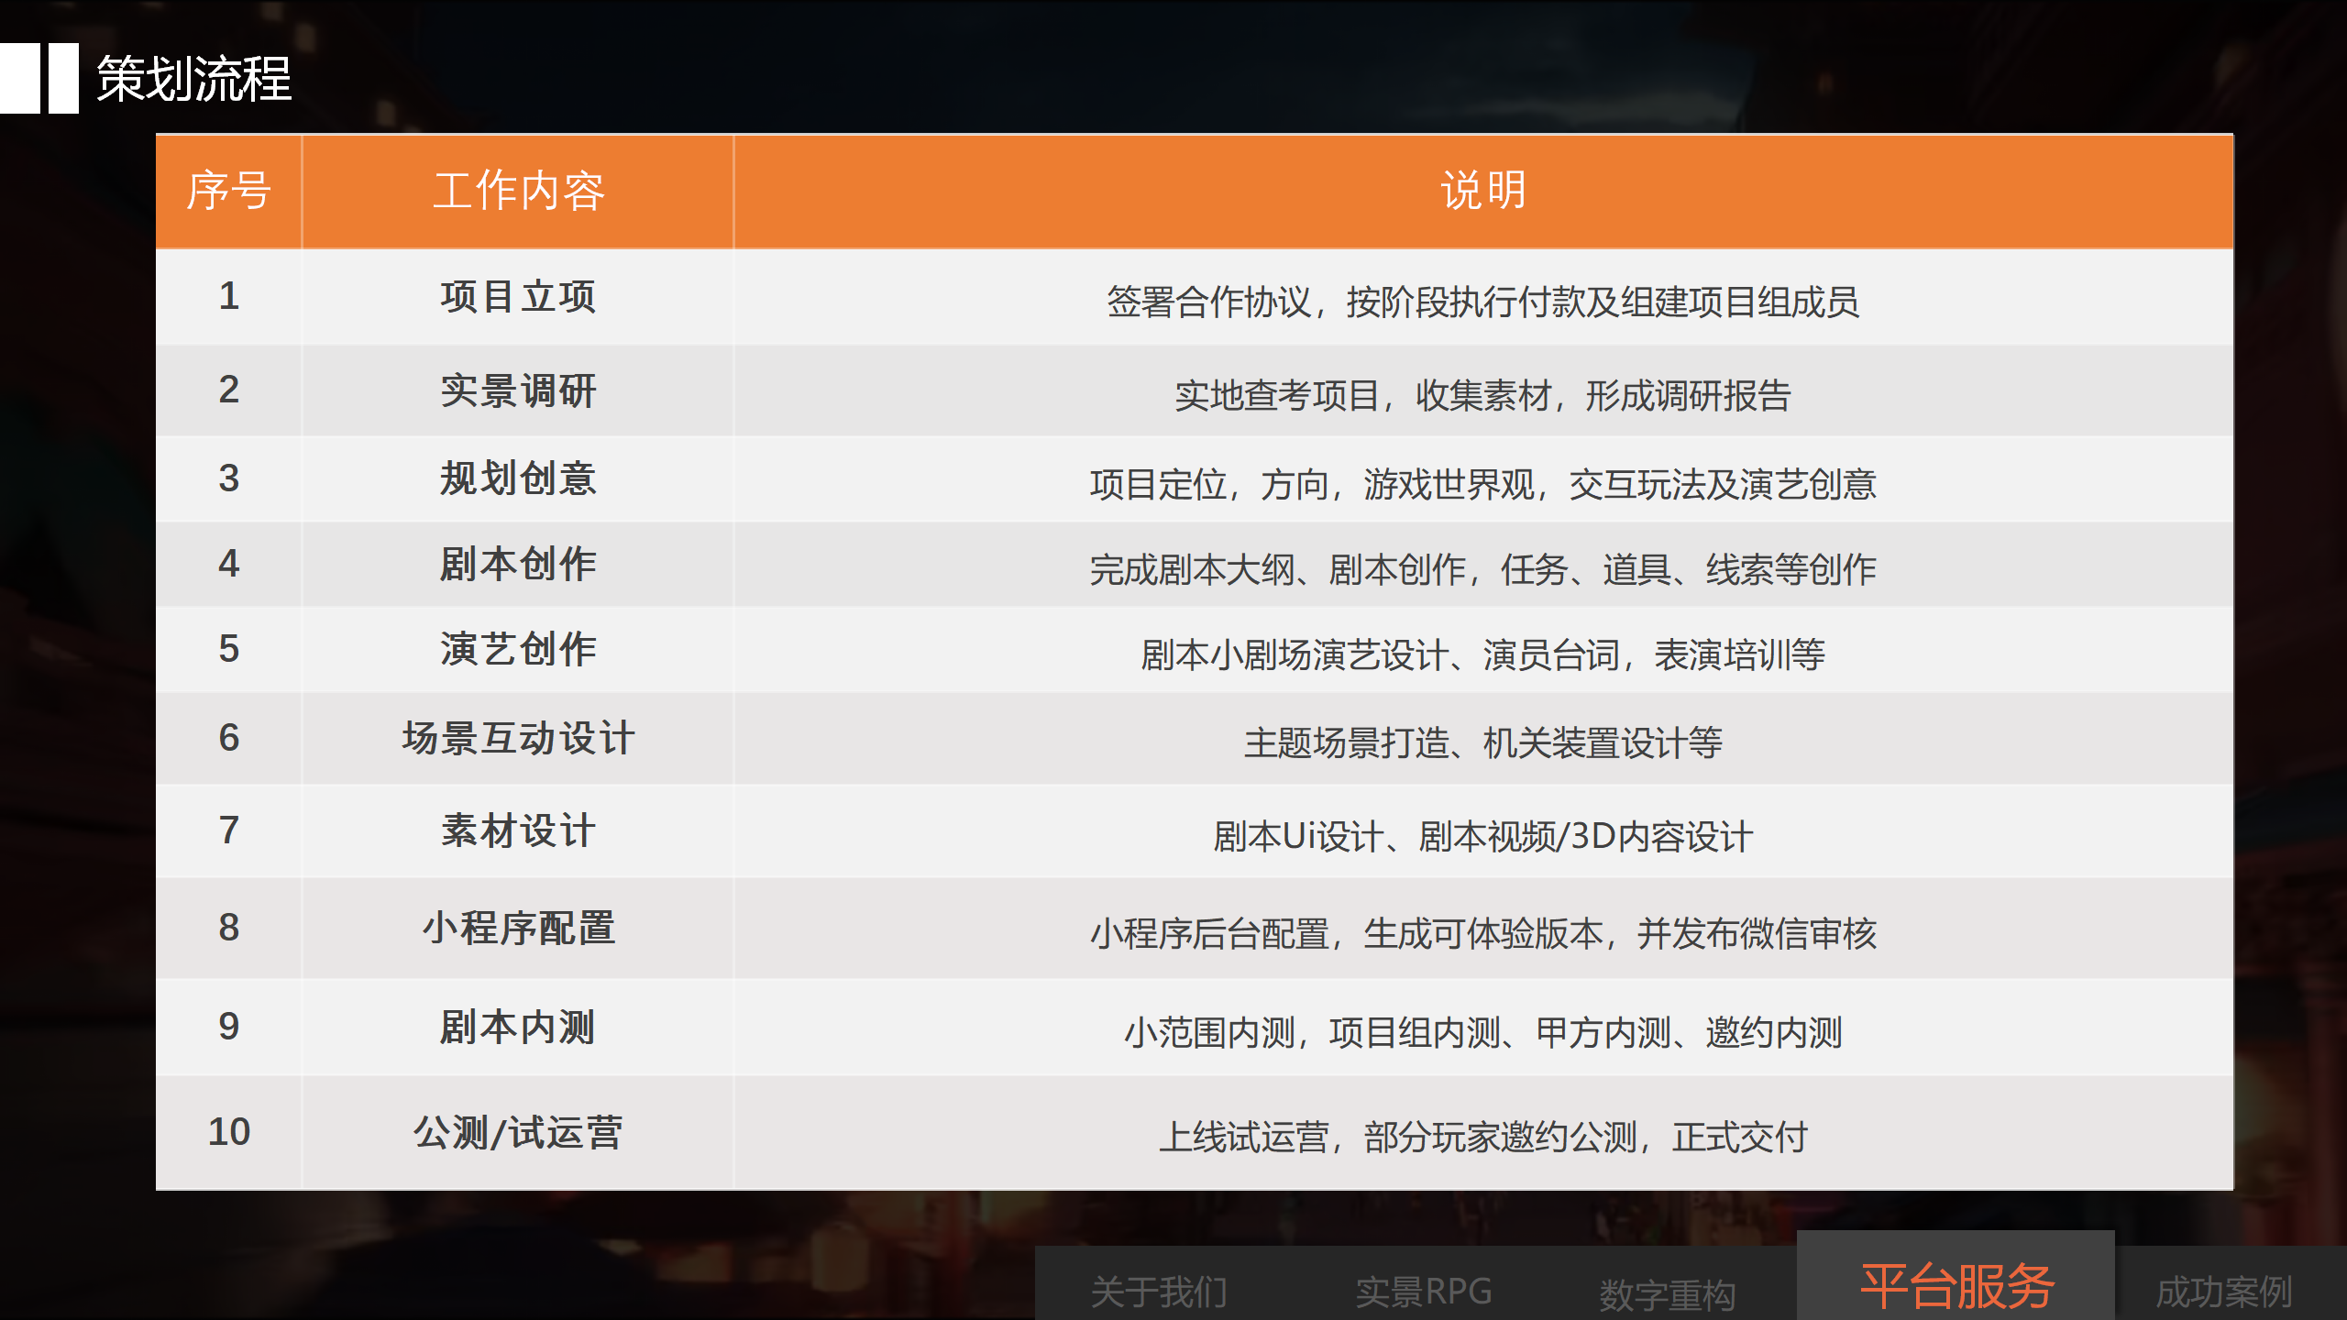Select the 场景互动设计 cell

click(x=518, y=738)
